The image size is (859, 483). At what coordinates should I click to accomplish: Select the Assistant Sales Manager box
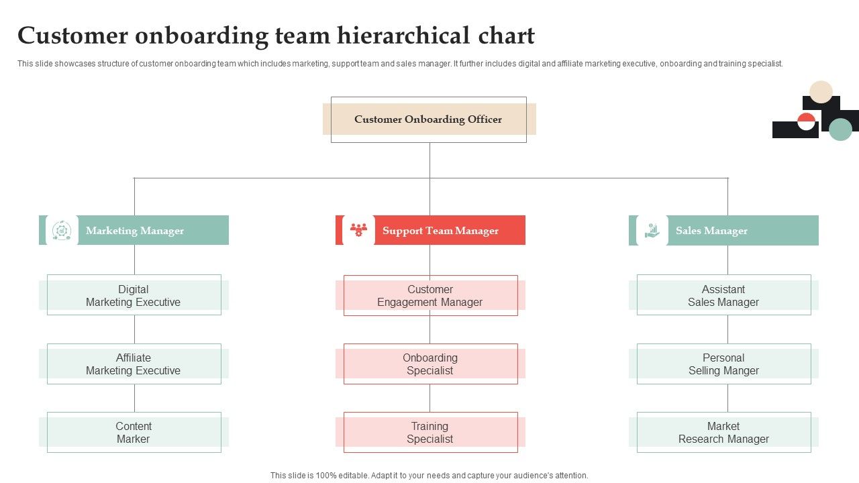[723, 295]
